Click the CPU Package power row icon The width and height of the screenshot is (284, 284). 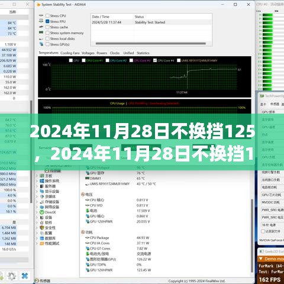point(88,238)
